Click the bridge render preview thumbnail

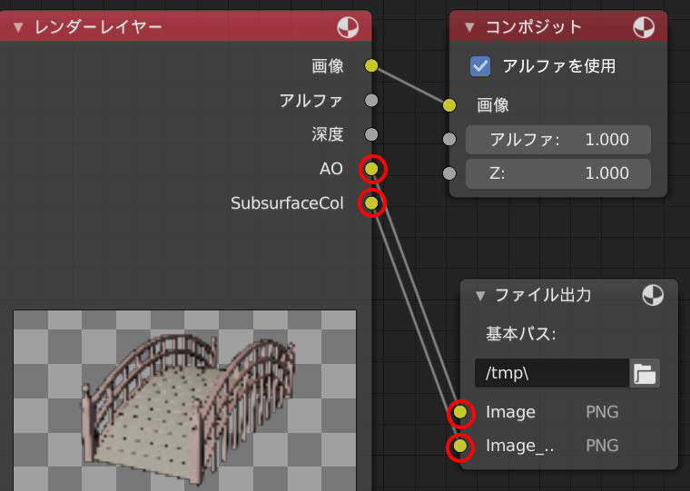click(x=185, y=400)
